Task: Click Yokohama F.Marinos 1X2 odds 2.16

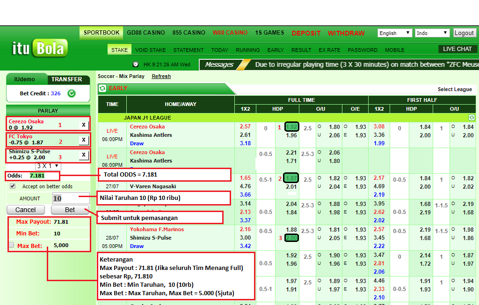Action: pyautogui.click(x=245, y=229)
